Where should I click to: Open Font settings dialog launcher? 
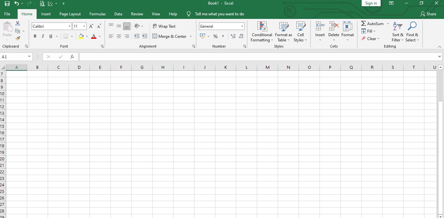tap(102, 47)
